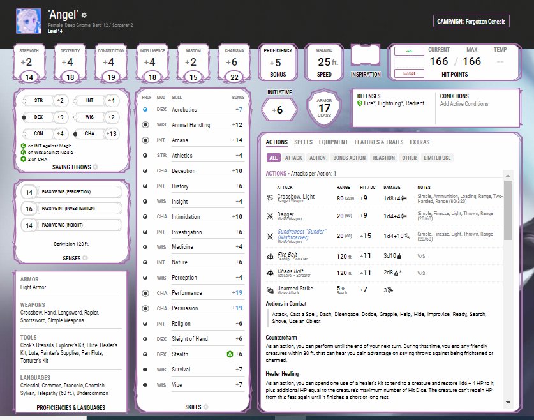Screen dimensions: 534x420
Task: Click Animal Handling expertise indicator
Action: point(145,125)
